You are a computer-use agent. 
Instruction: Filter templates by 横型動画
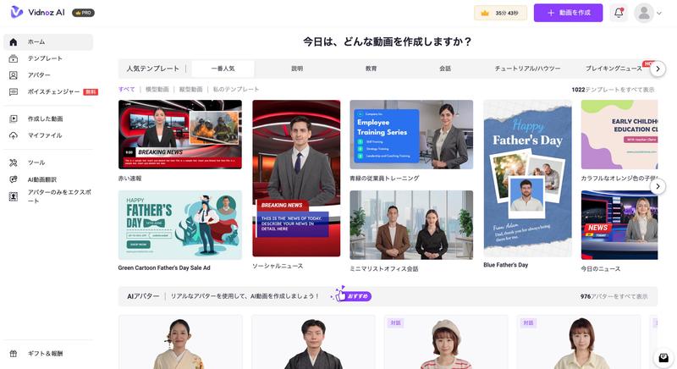point(157,89)
